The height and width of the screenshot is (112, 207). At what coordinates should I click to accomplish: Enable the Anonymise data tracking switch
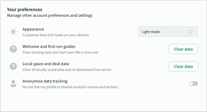[x=193, y=84]
